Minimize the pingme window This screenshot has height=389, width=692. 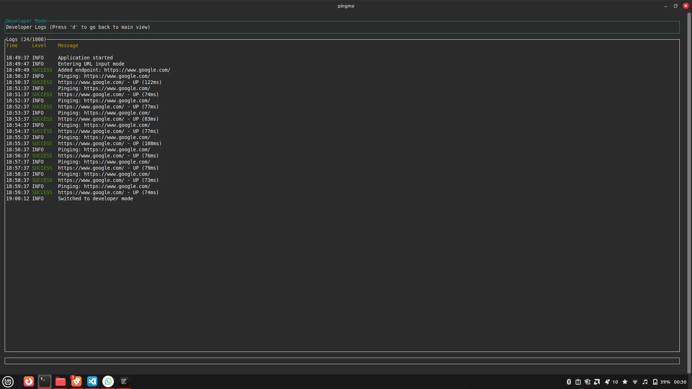pyautogui.click(x=666, y=6)
